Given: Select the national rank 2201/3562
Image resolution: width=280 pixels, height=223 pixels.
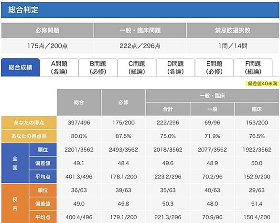Looking at the screenshot, I should 79,150.
